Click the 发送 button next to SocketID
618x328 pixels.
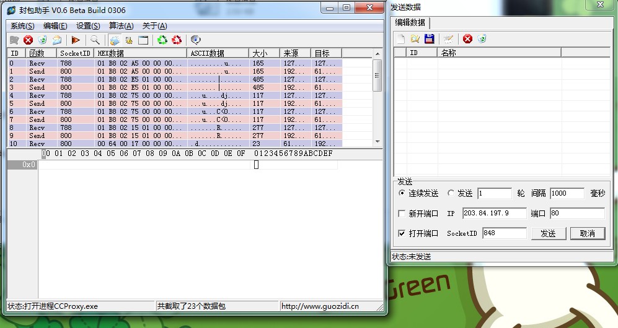[x=548, y=233]
